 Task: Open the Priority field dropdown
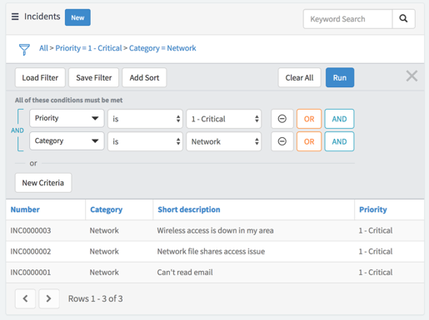coord(67,118)
